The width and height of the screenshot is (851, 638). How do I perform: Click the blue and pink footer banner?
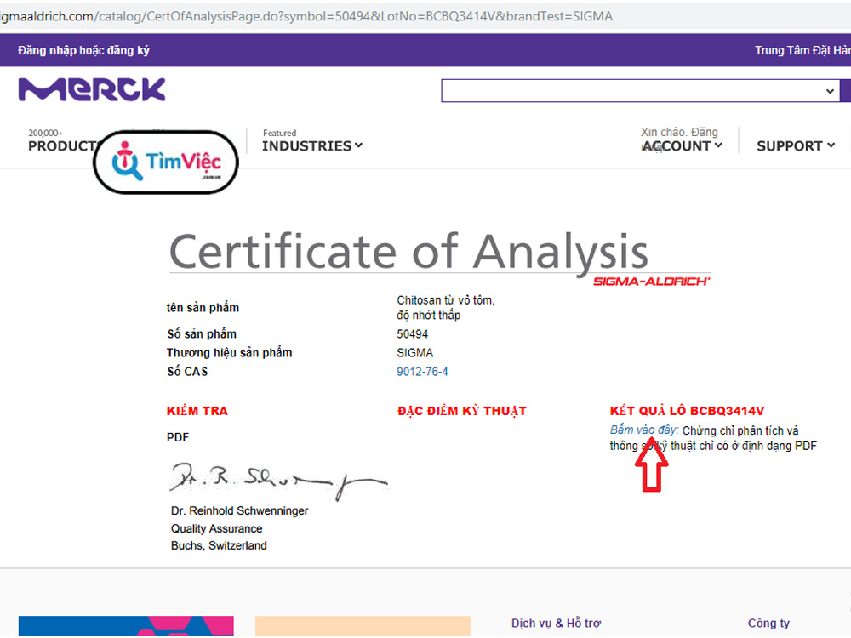tap(126, 626)
